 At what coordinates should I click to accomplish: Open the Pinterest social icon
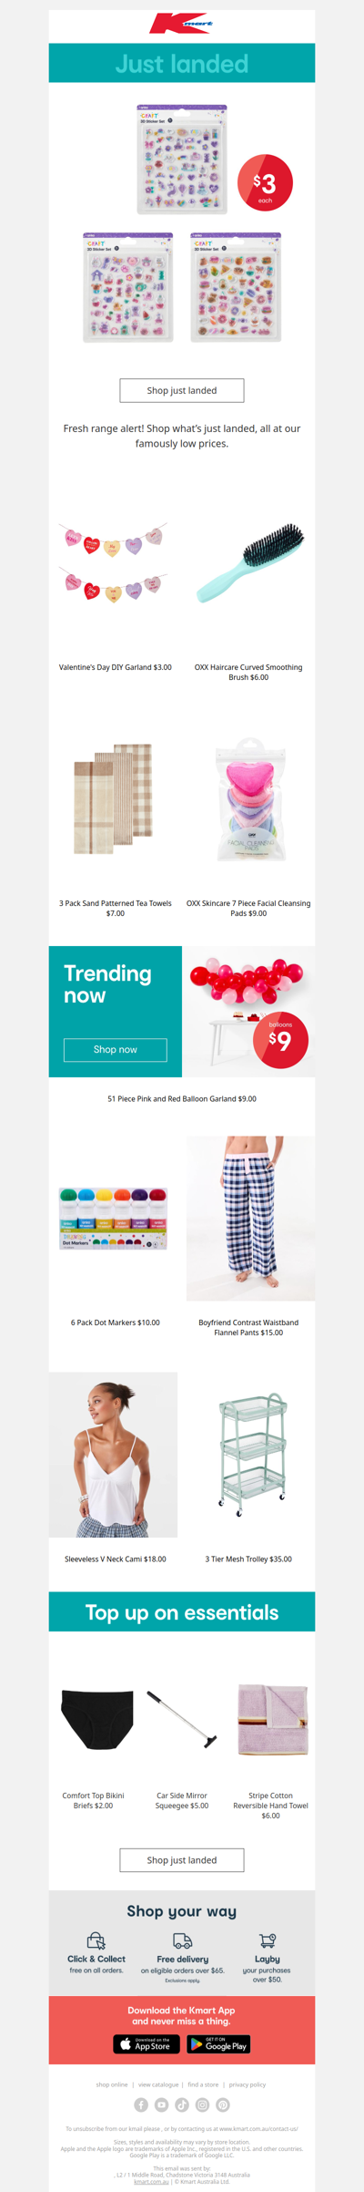pos(223,2105)
